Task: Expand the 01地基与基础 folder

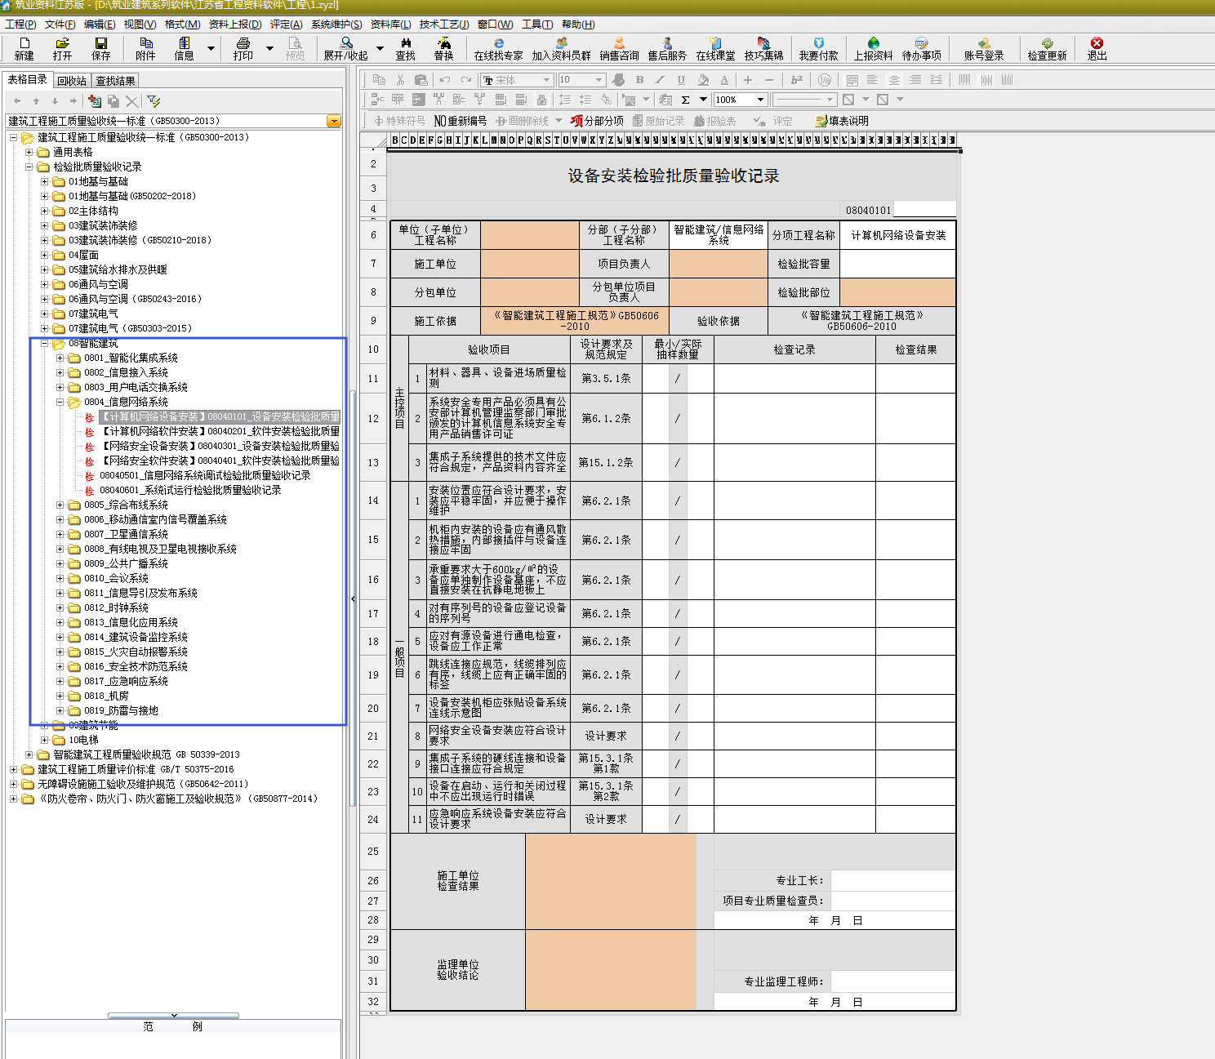Action: coord(45,182)
